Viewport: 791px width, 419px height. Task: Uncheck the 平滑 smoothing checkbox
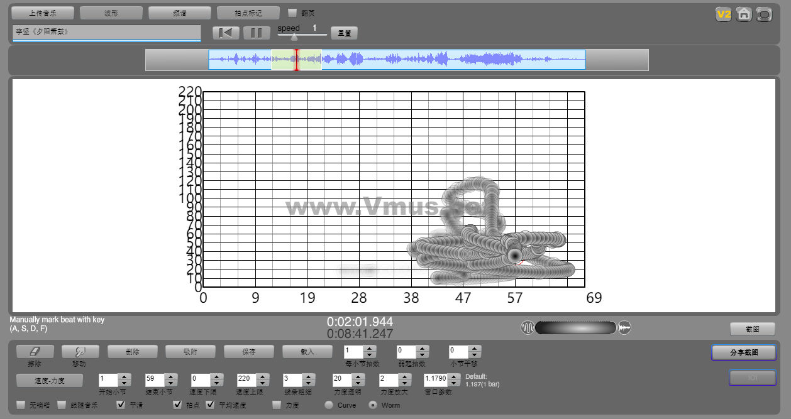[121, 405]
